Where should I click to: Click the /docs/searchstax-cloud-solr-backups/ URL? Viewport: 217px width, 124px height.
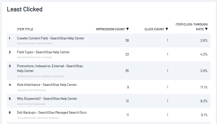pos(38,118)
